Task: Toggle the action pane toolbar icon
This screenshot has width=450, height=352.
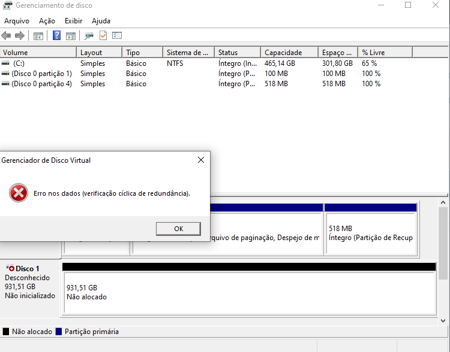Action: click(71, 36)
